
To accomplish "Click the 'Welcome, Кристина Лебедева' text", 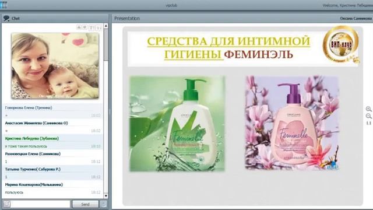I will pyautogui.click(x=348, y=5).
